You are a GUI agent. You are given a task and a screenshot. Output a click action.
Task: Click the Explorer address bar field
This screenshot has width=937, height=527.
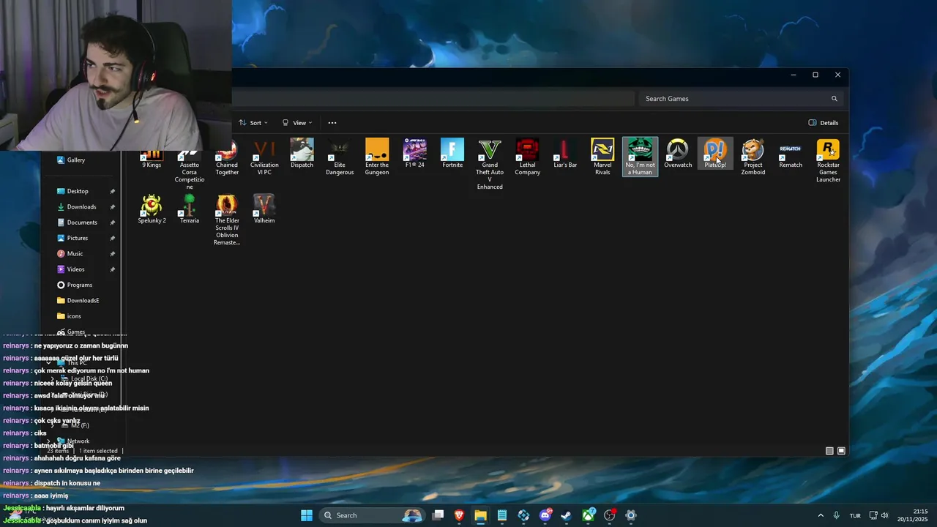(433, 99)
